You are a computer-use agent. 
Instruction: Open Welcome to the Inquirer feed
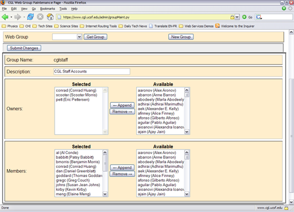(x=235, y=26)
